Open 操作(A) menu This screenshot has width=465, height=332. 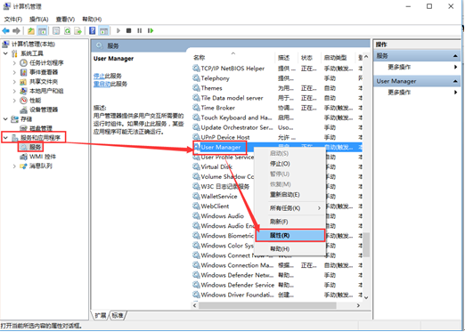(x=39, y=20)
